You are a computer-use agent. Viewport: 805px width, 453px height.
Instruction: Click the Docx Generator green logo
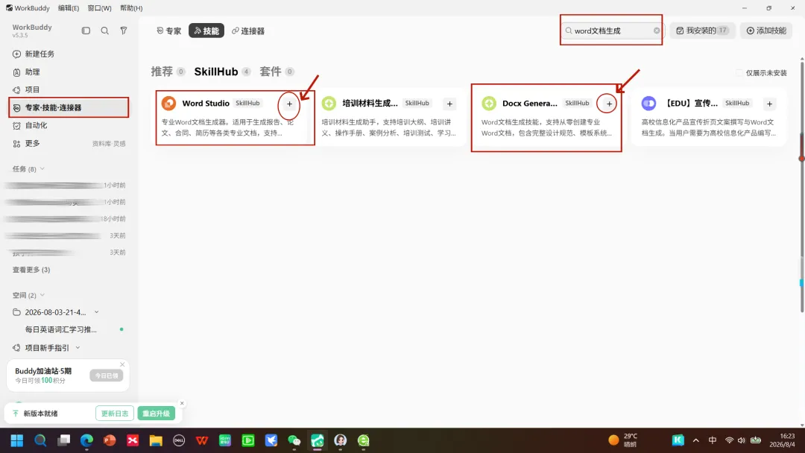[489, 103]
